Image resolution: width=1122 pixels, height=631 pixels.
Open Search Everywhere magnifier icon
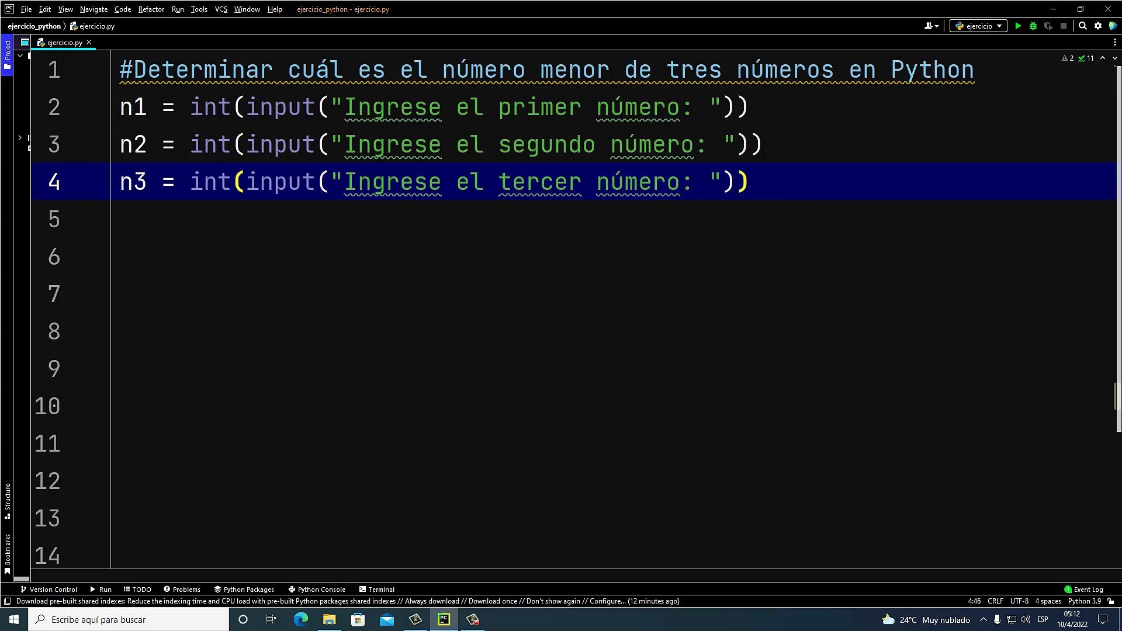pyautogui.click(x=1083, y=26)
